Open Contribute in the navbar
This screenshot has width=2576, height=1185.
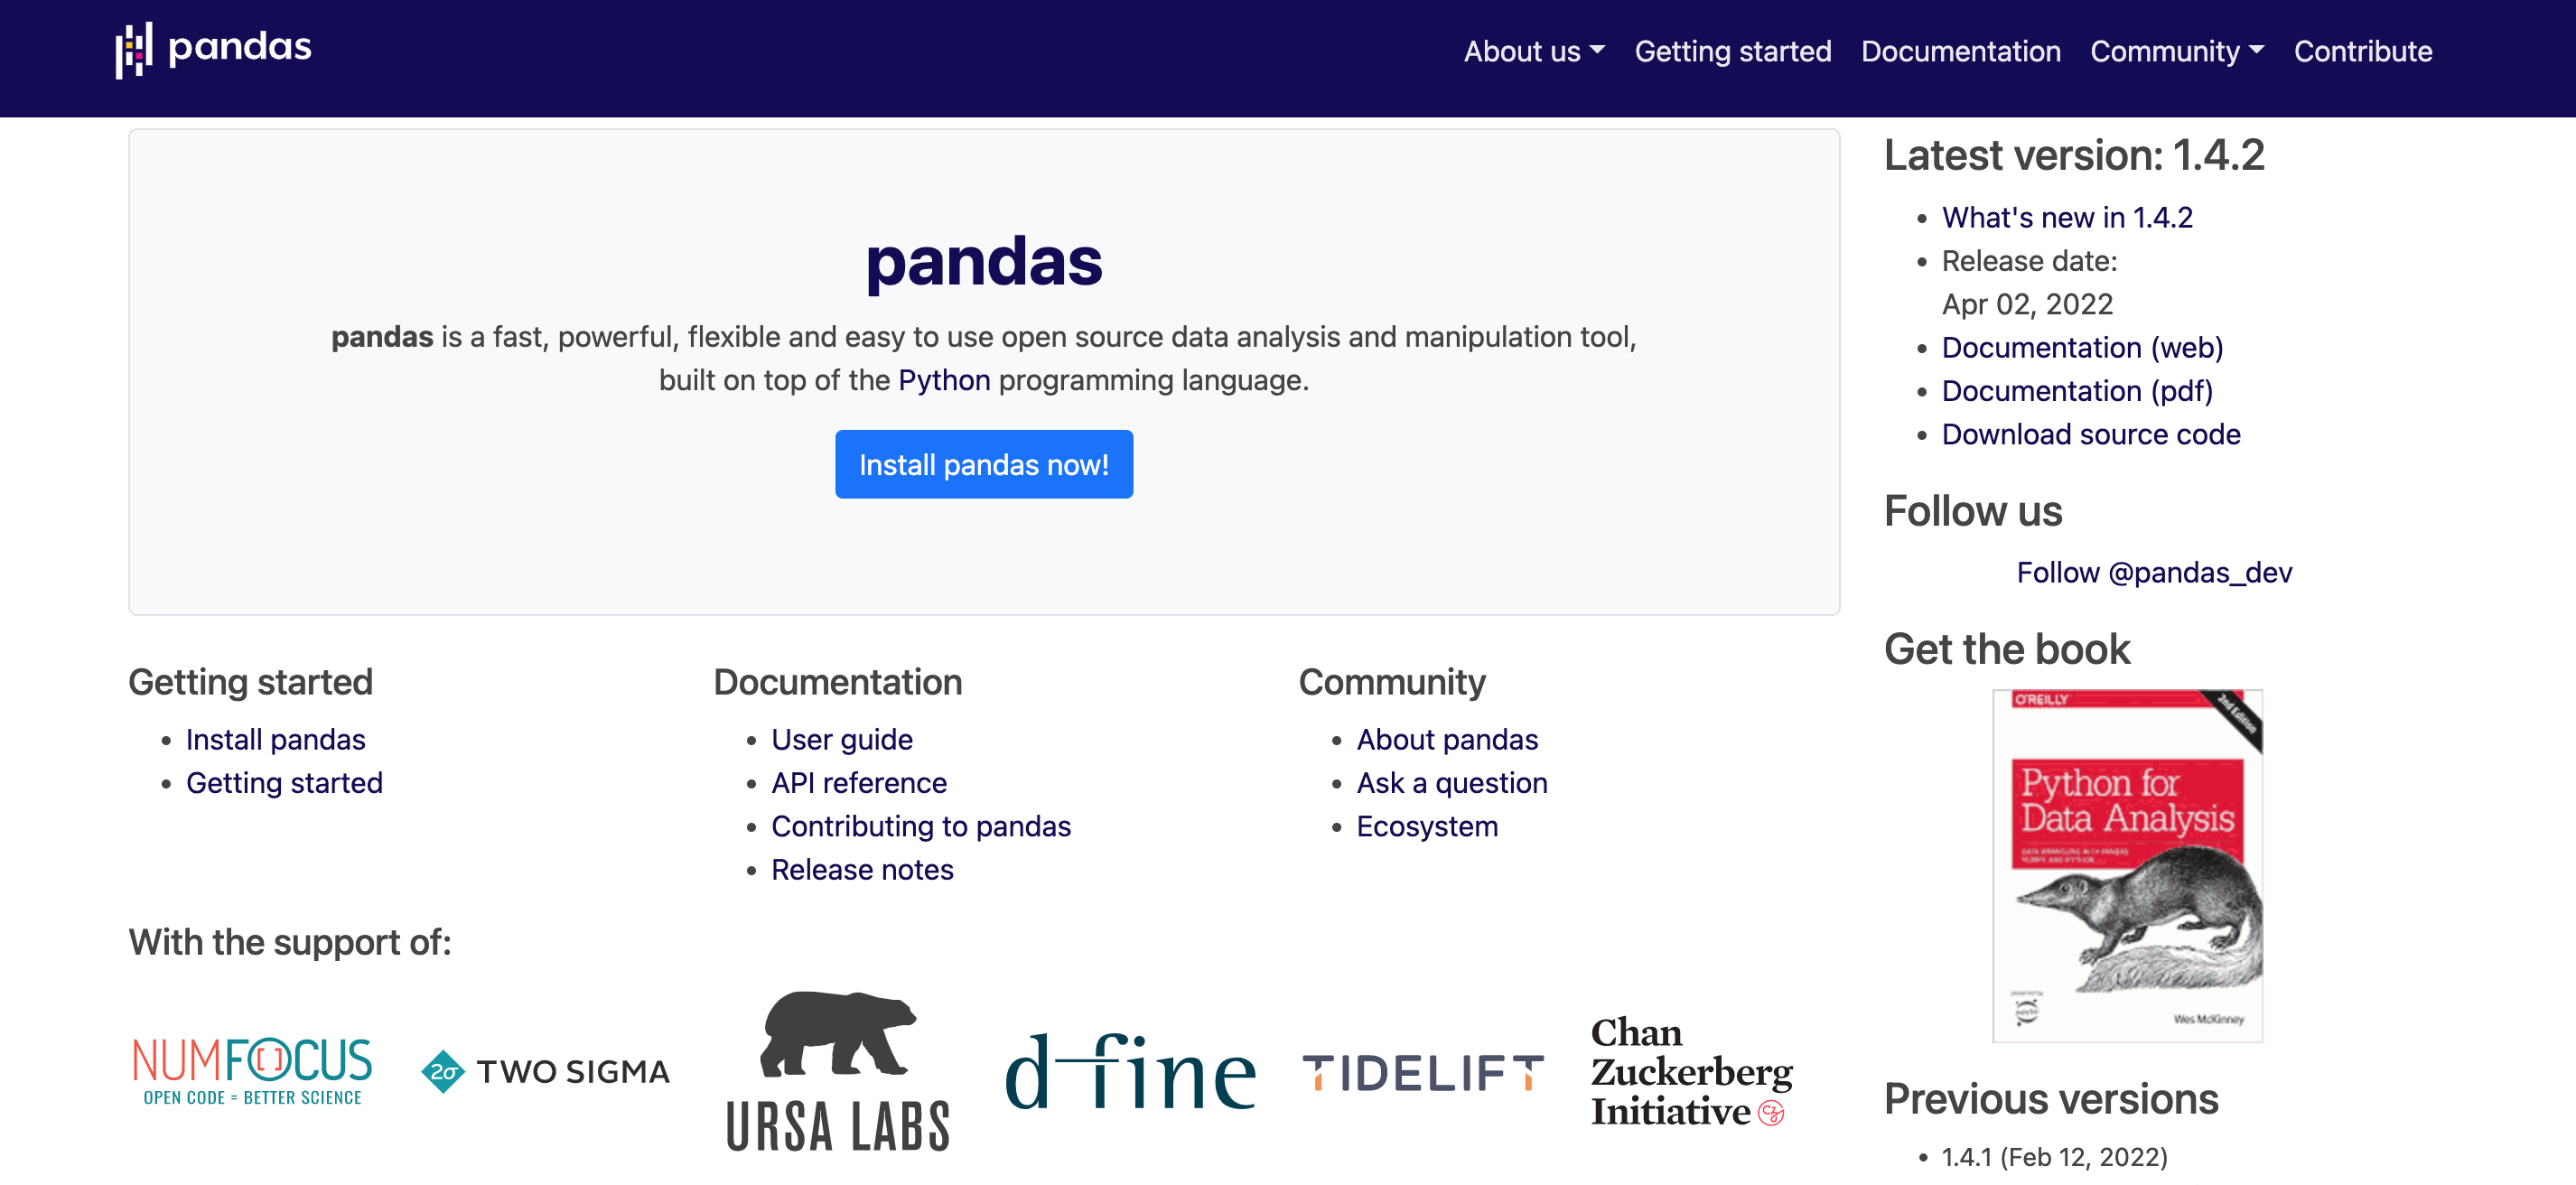2362,51
